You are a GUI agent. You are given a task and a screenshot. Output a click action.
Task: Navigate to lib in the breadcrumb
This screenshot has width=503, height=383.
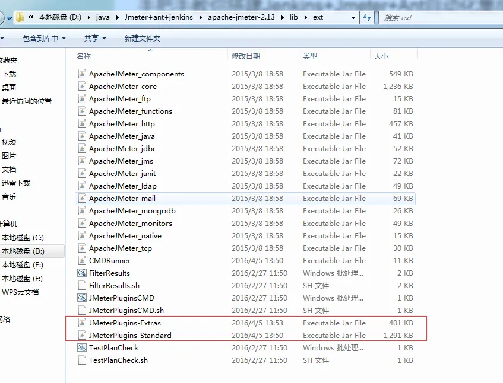click(294, 17)
